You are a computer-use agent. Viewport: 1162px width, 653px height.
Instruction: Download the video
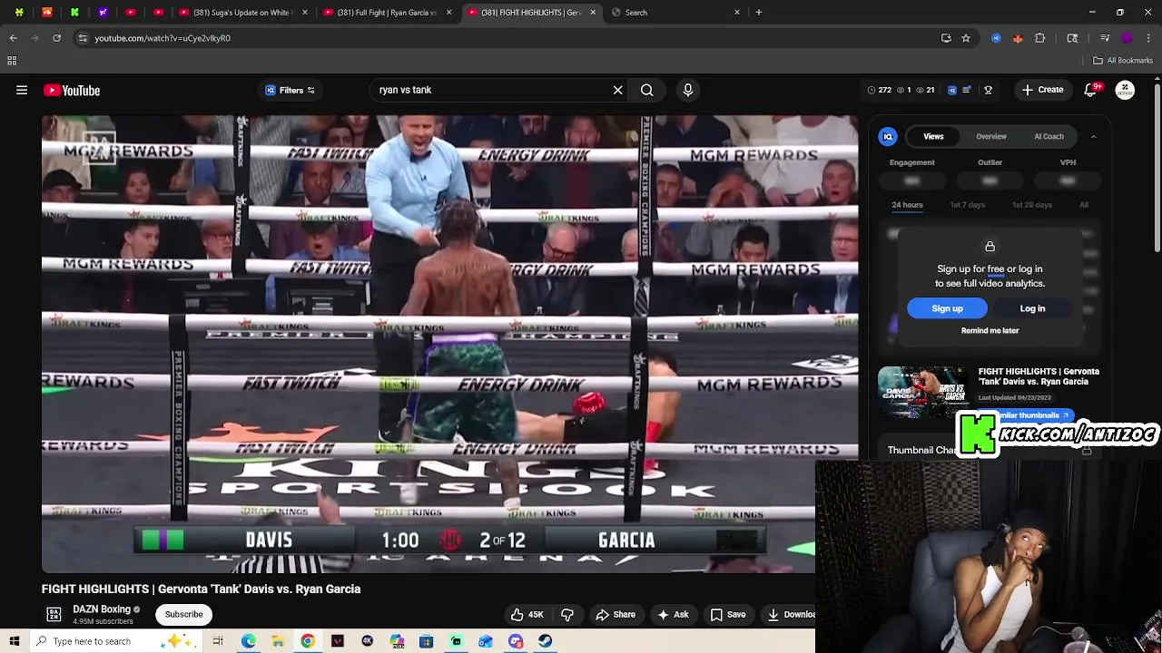coord(788,614)
